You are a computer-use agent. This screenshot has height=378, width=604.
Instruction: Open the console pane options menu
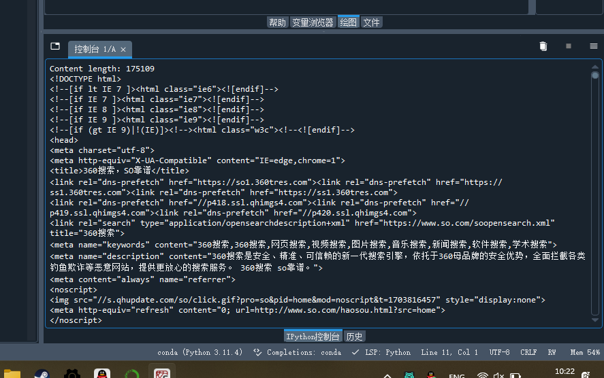tap(594, 46)
